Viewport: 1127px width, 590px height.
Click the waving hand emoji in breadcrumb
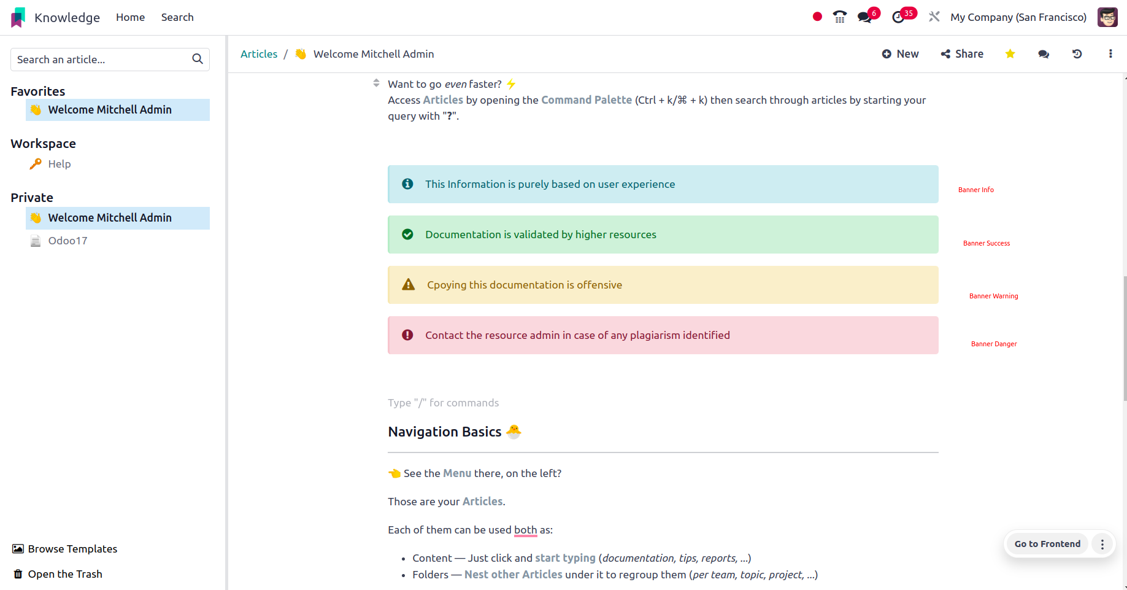coord(301,54)
